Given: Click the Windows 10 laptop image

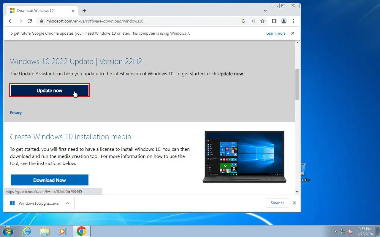Looking at the screenshot, I should pyautogui.click(x=244, y=157).
